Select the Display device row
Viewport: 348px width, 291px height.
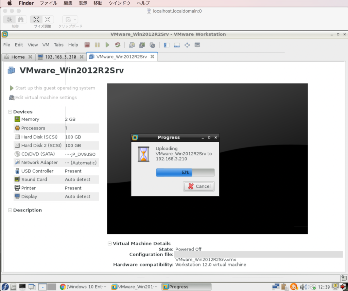(x=56, y=196)
